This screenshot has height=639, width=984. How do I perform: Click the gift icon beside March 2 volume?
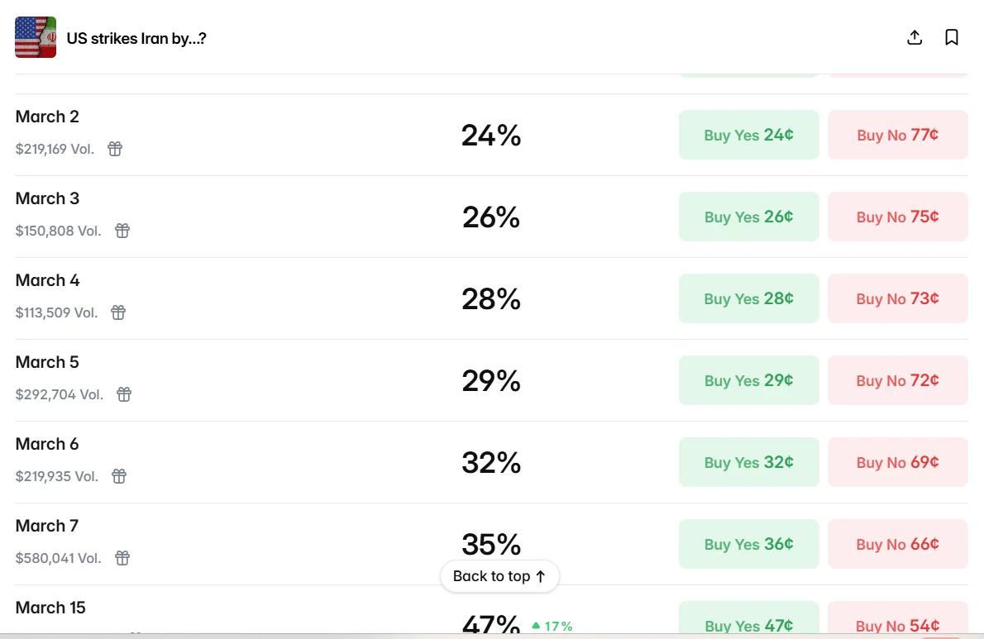tap(115, 149)
